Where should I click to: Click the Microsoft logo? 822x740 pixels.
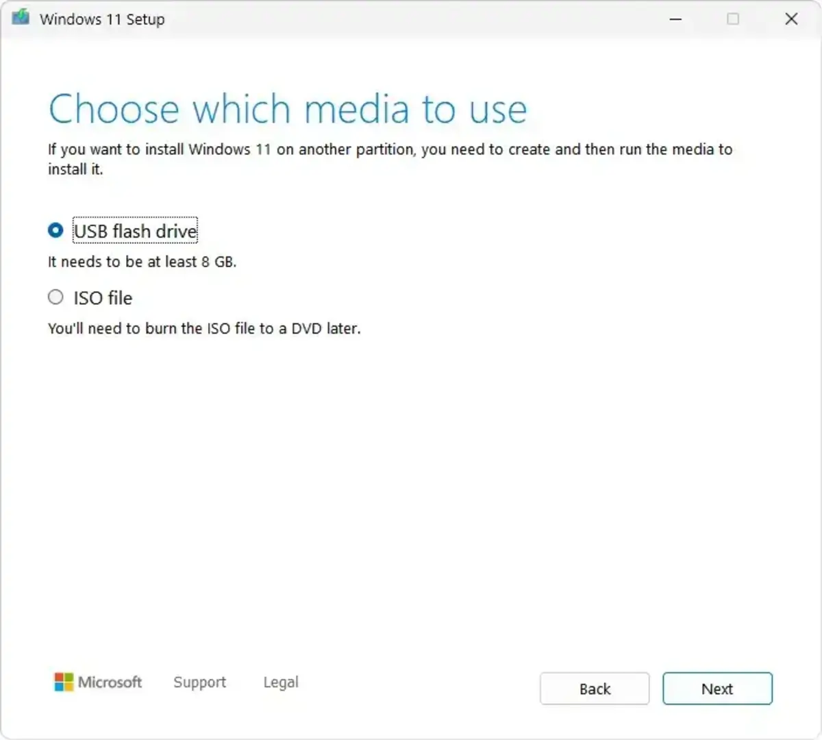(98, 682)
